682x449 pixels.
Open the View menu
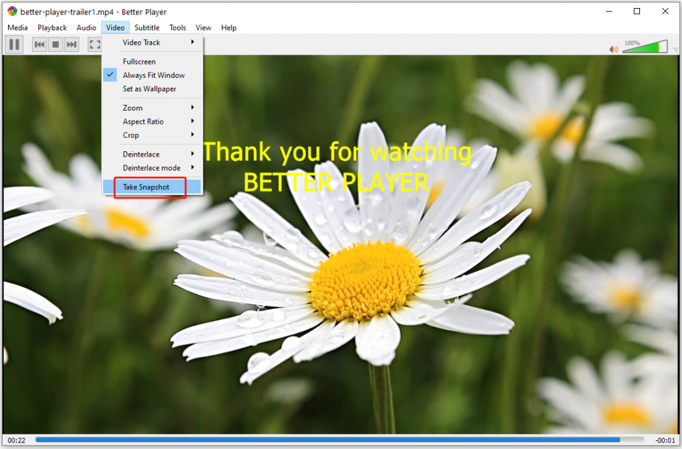[203, 27]
